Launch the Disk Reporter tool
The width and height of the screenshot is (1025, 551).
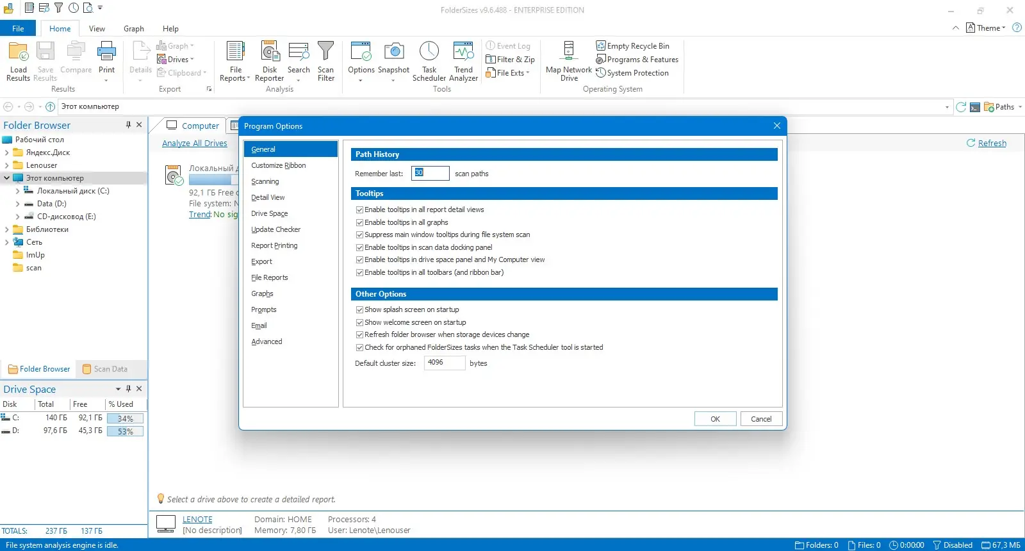270,62
